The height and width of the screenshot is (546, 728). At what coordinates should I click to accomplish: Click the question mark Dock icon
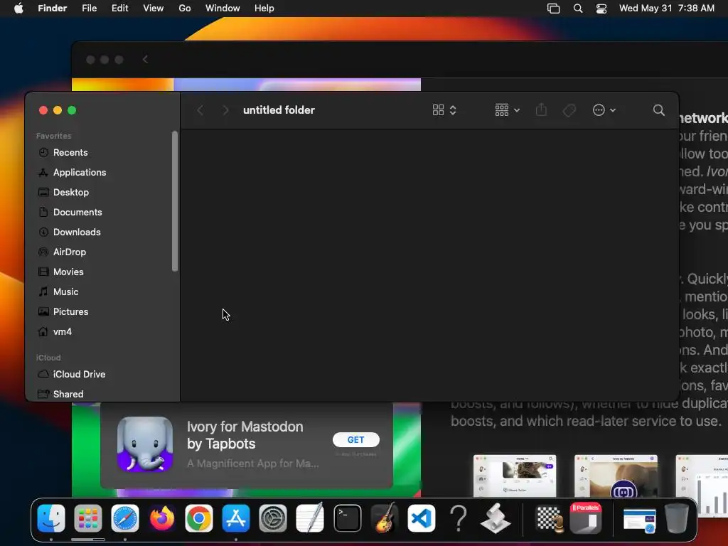459,518
